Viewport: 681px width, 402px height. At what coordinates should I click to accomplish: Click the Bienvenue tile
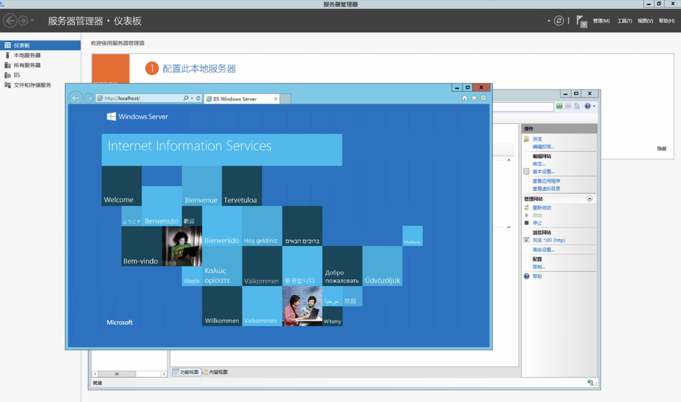pyautogui.click(x=202, y=186)
